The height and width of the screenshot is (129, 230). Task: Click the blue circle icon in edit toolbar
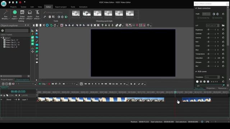click(47, 25)
